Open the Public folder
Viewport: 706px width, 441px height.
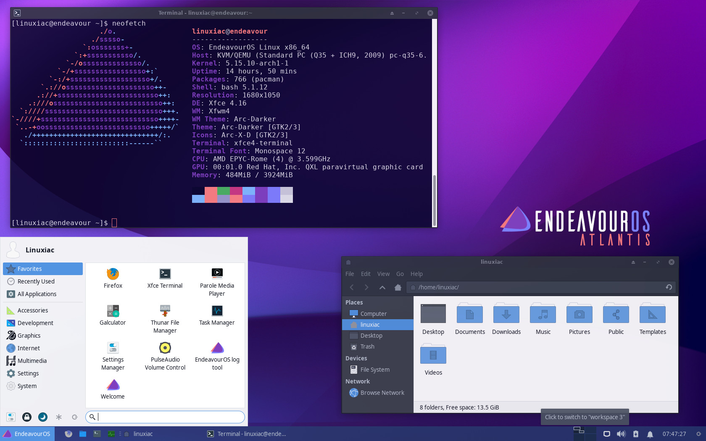tap(616, 319)
